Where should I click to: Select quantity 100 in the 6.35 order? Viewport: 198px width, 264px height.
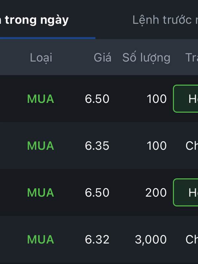(157, 146)
